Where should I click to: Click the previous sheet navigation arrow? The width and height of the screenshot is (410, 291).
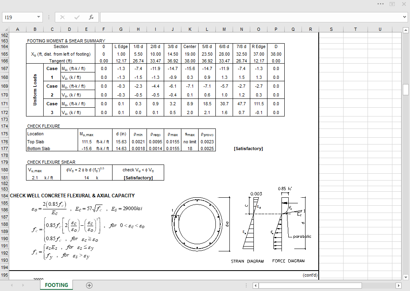(x=12, y=285)
